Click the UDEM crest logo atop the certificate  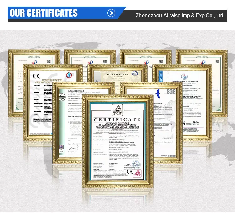[x=118, y=110]
